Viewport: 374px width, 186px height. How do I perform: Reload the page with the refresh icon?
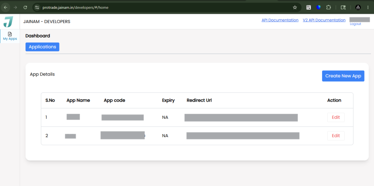[x=25, y=7]
